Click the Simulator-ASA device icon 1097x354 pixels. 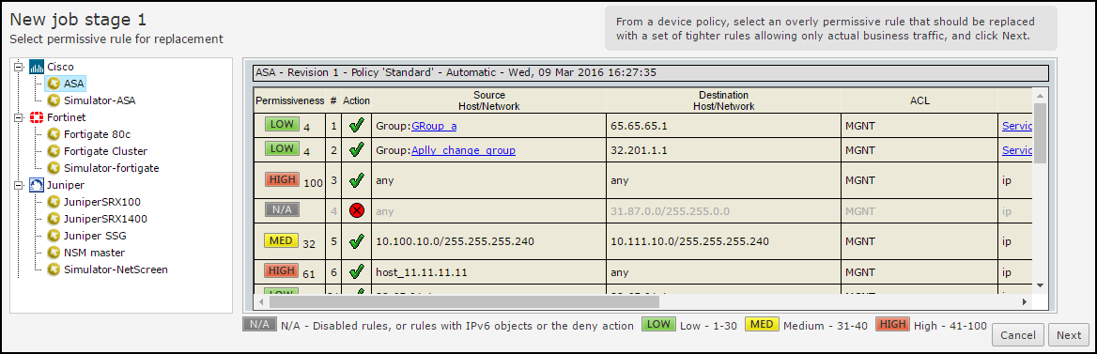54,100
